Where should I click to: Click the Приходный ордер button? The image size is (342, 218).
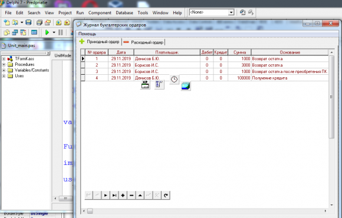[100, 42]
